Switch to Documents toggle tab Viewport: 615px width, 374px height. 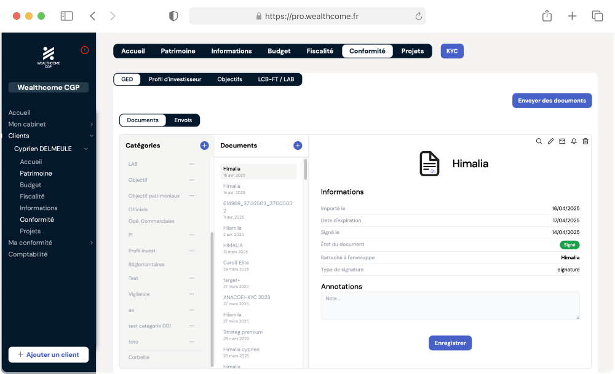143,120
